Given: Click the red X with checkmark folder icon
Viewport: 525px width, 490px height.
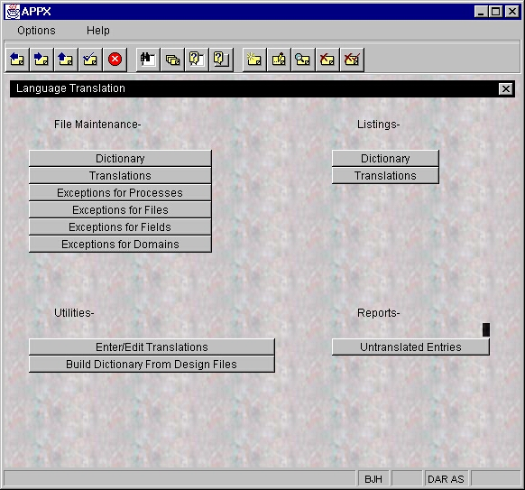Looking at the screenshot, I should (x=352, y=60).
